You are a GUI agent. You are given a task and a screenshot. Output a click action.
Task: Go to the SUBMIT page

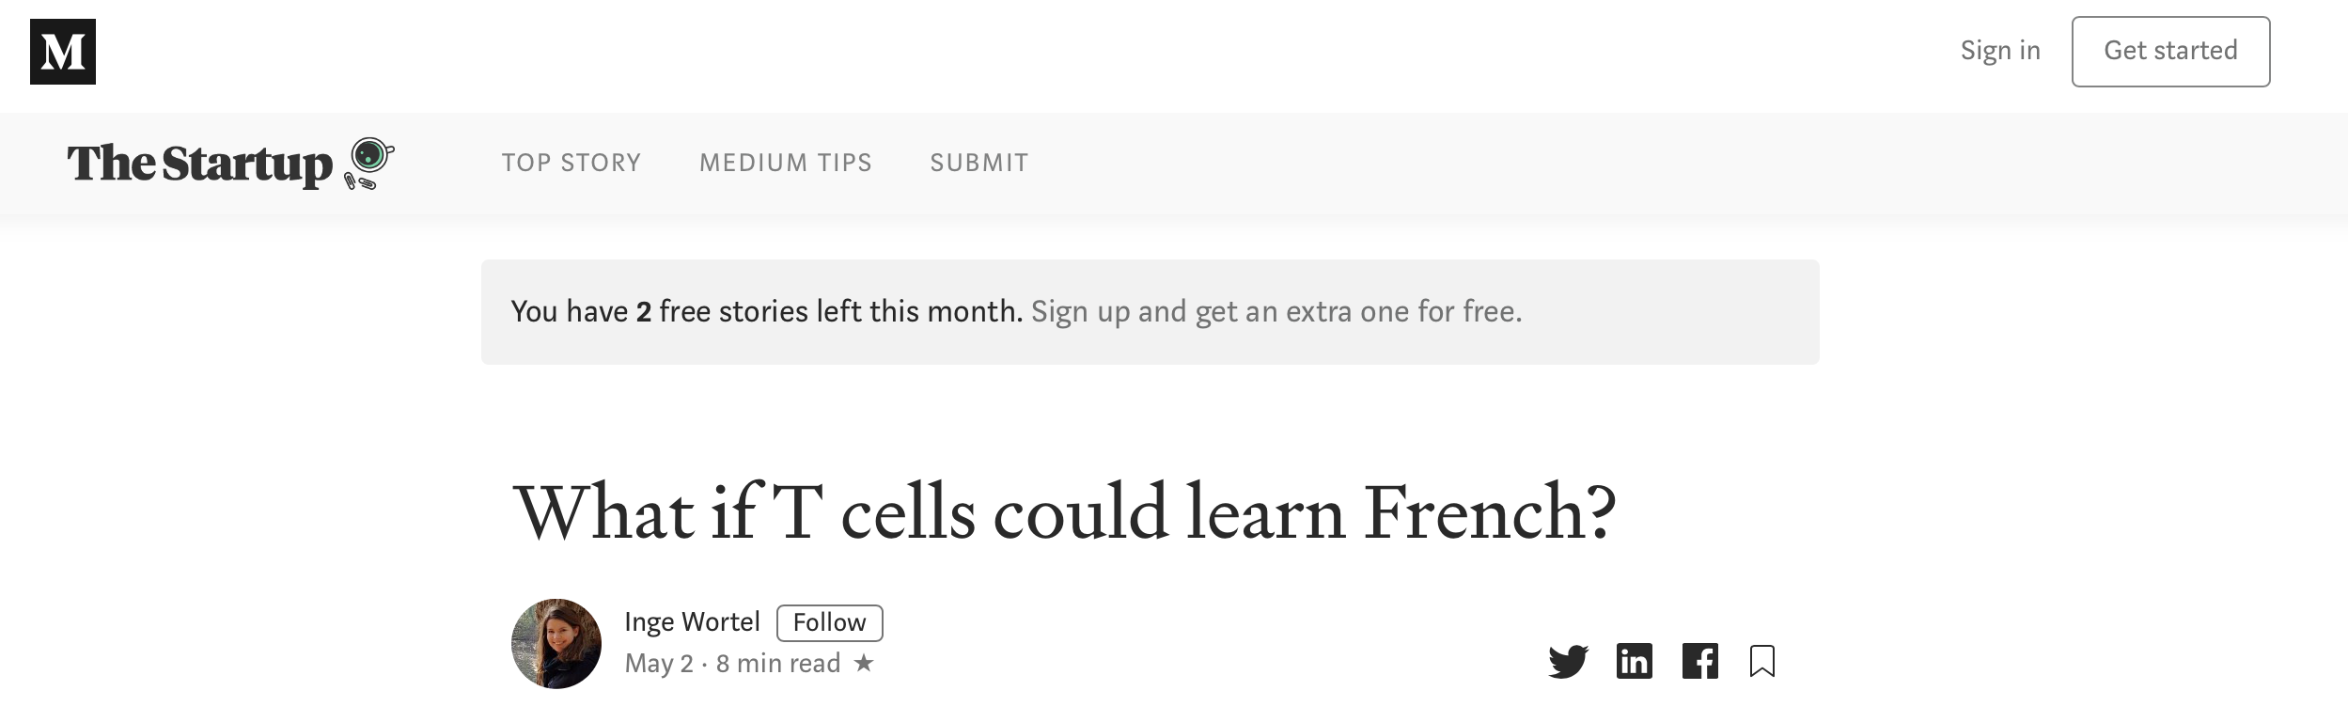978,163
